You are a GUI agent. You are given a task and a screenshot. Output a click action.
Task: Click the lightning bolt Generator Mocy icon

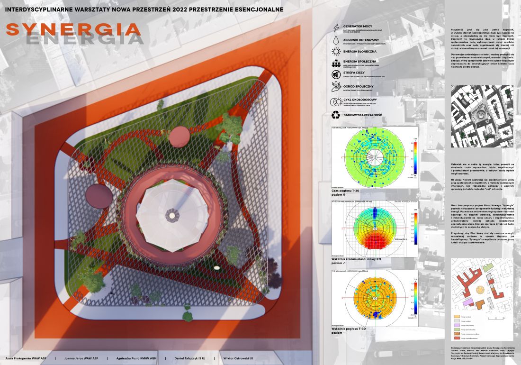point(336,28)
